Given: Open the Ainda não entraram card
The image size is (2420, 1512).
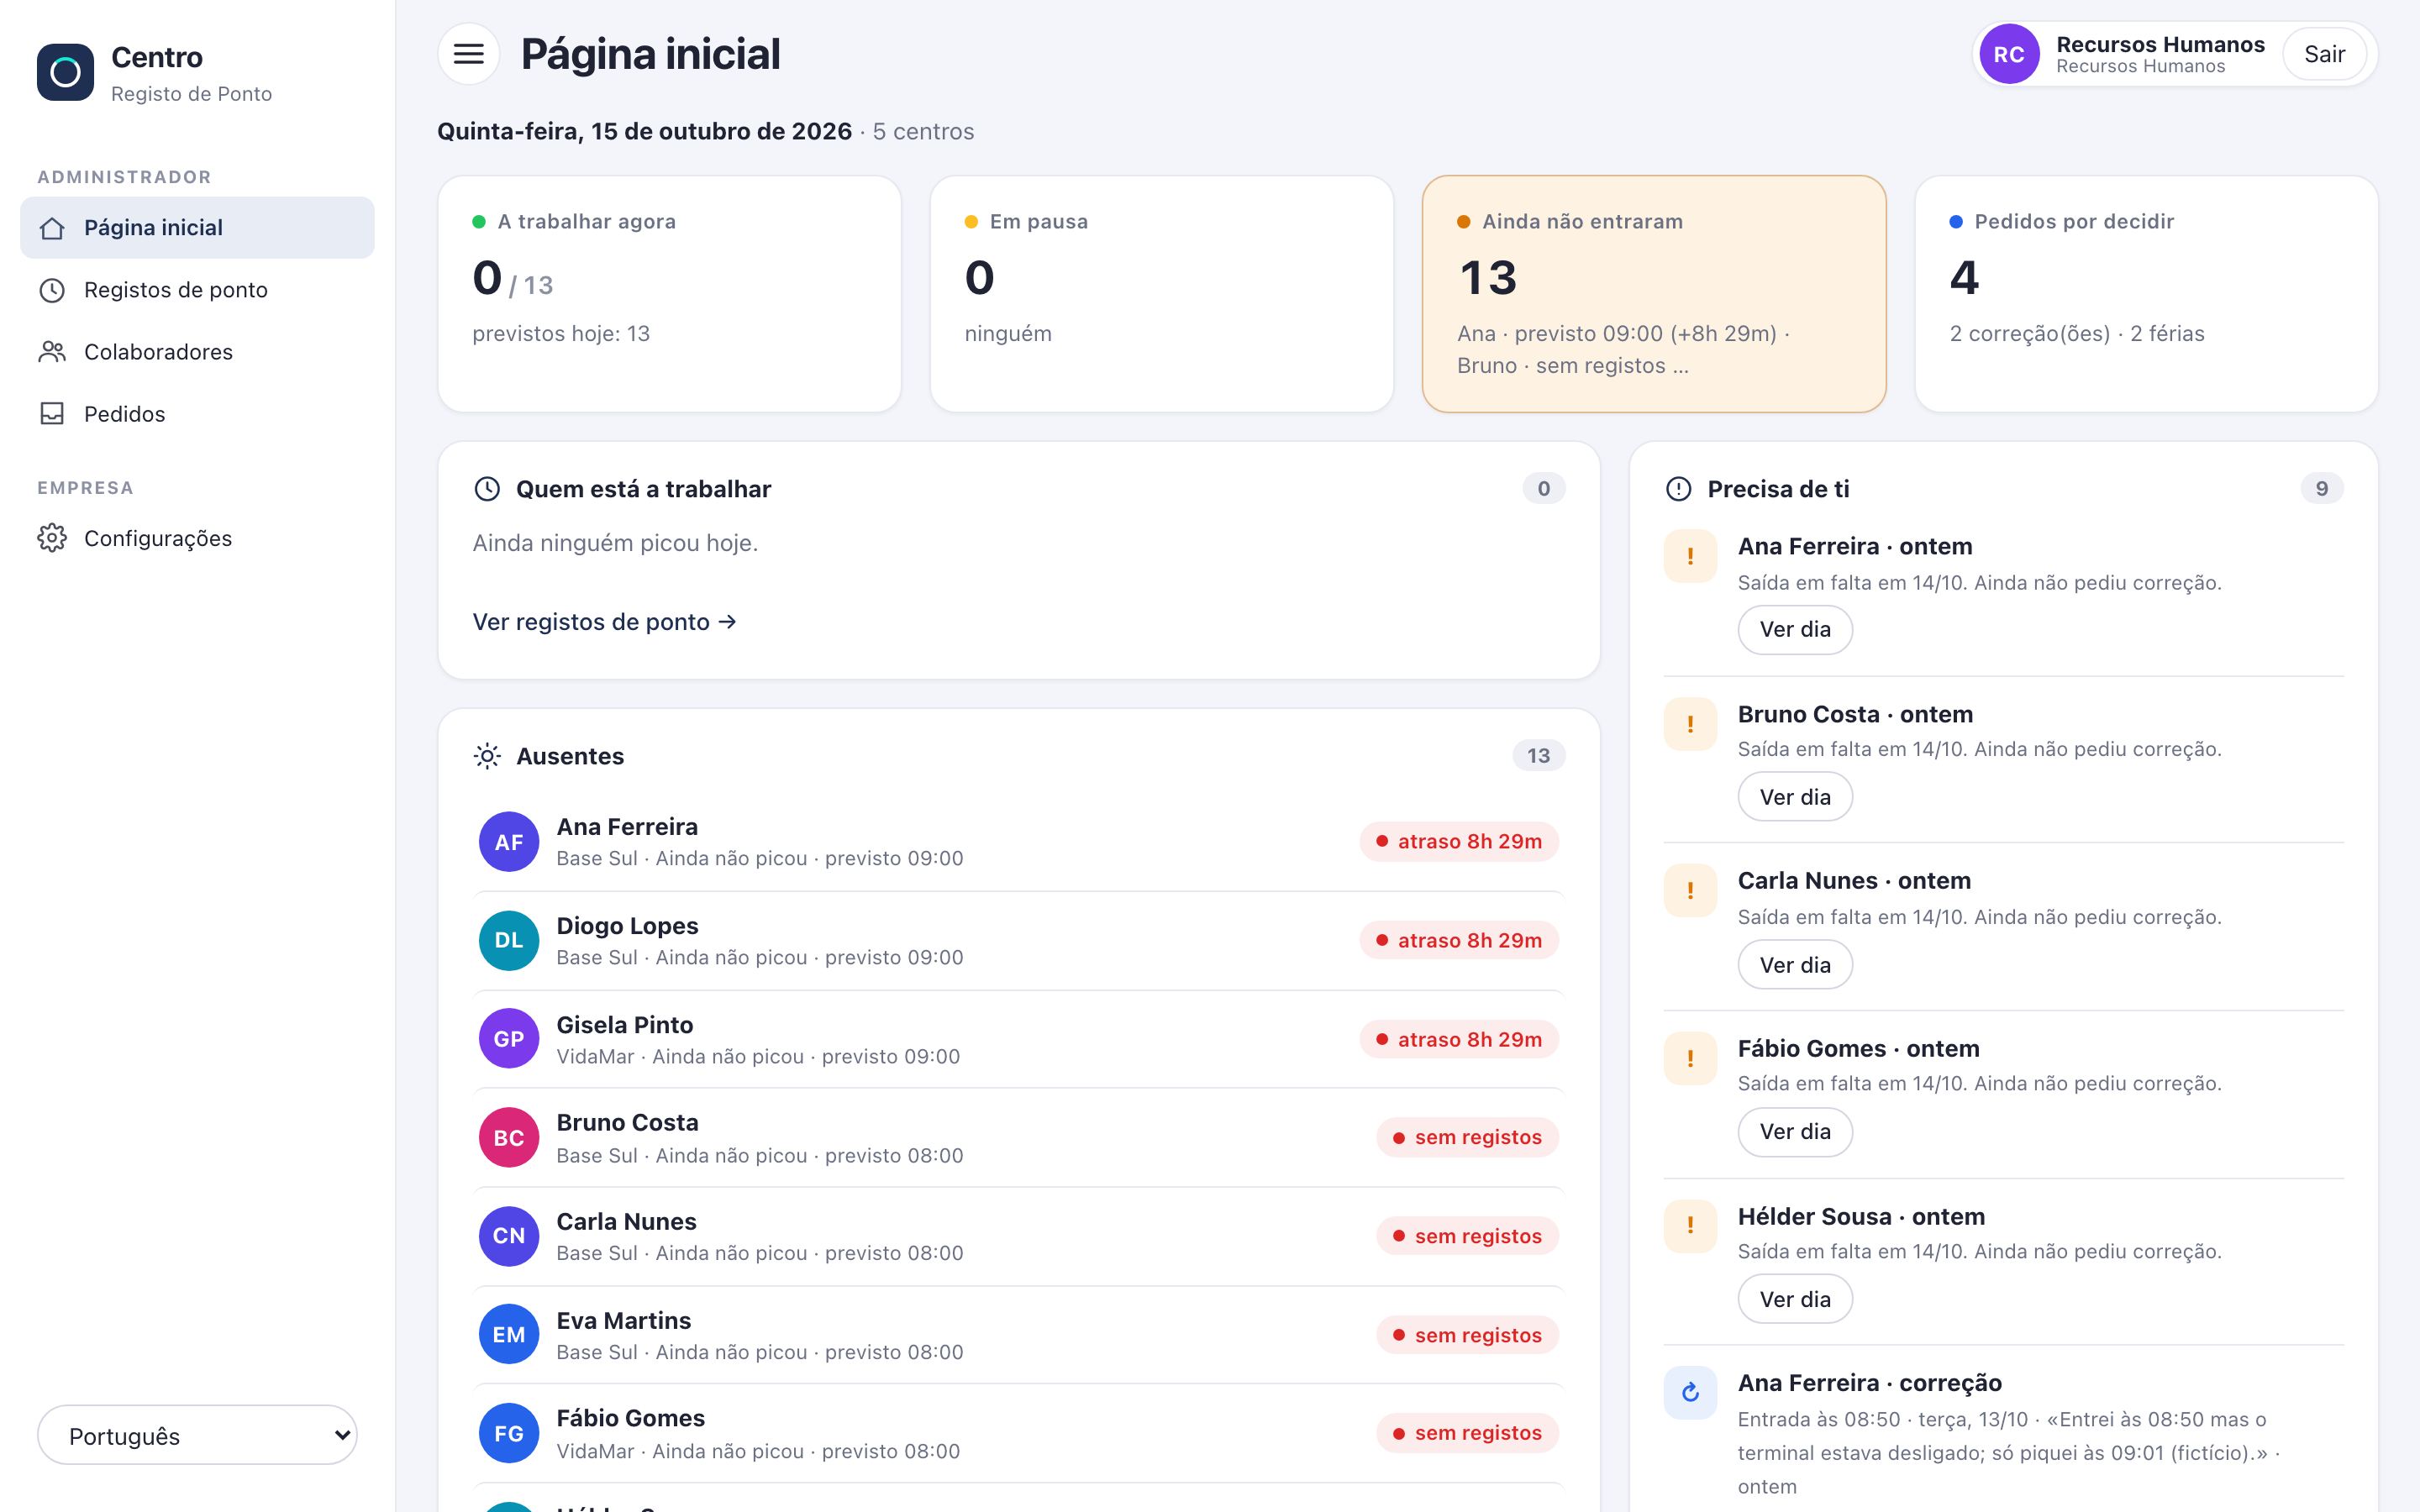Looking at the screenshot, I should (1654, 294).
